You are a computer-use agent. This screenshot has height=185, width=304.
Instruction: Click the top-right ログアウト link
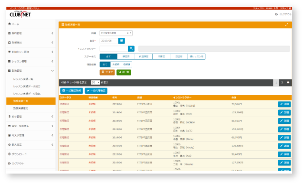point(283,14)
